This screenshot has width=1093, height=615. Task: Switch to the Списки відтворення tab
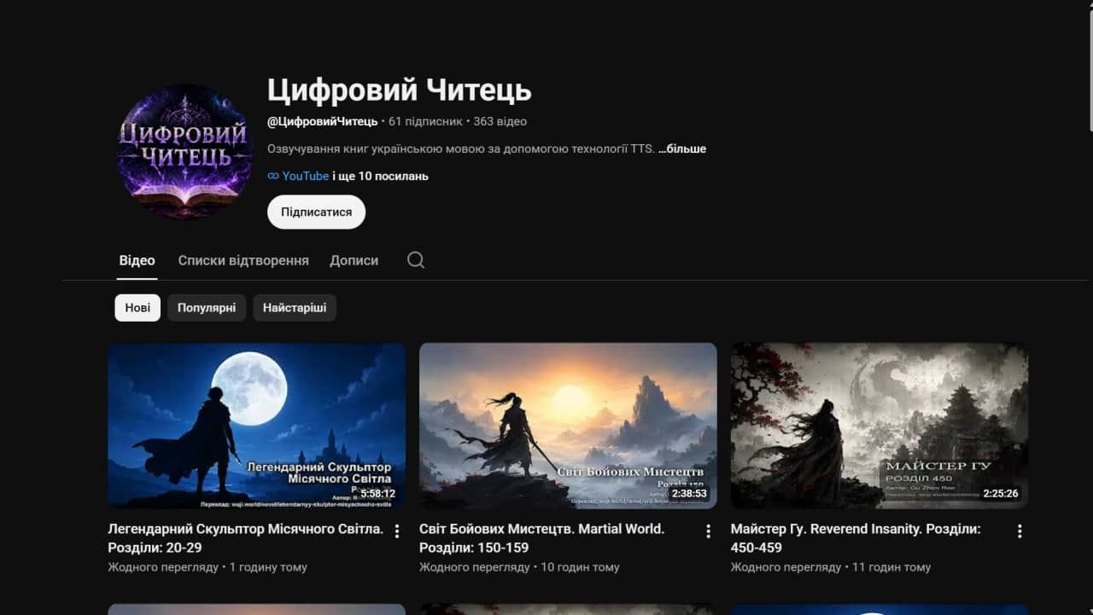tap(243, 260)
